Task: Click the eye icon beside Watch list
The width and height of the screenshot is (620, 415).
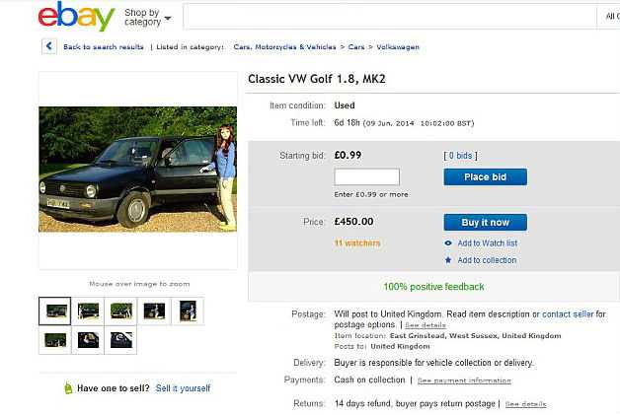Action: (448, 243)
